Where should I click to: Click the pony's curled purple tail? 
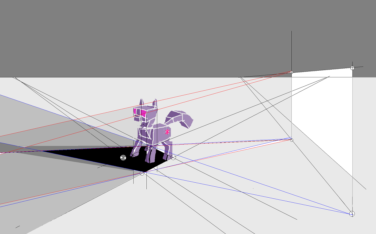[x=179, y=119]
